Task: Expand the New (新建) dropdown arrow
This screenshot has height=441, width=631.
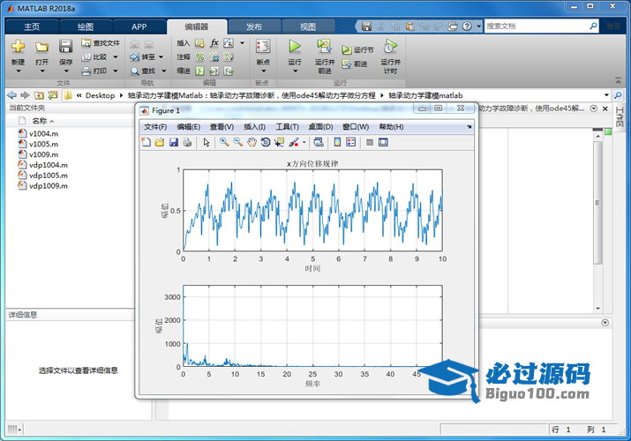Action: pyautogui.click(x=19, y=71)
